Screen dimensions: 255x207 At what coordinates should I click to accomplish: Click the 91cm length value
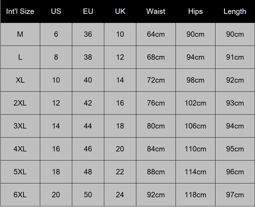click(x=235, y=57)
